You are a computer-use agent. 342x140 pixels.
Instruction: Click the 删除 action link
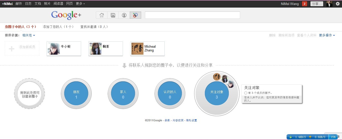tap(272, 35)
